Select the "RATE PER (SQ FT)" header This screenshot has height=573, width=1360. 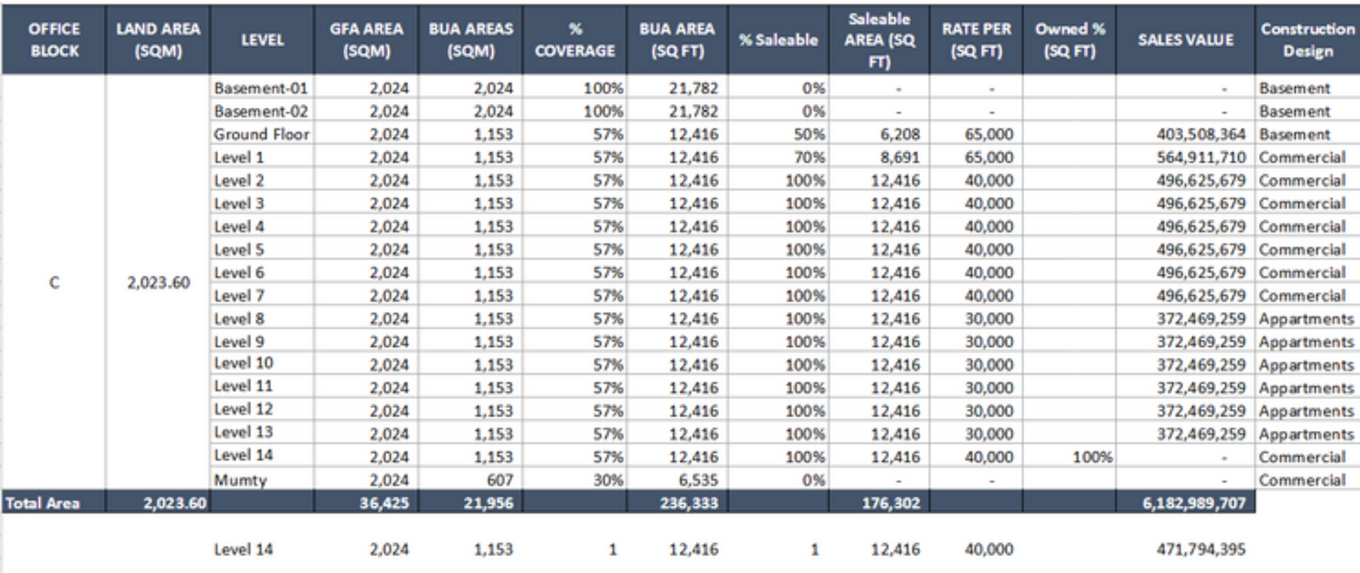(x=976, y=40)
